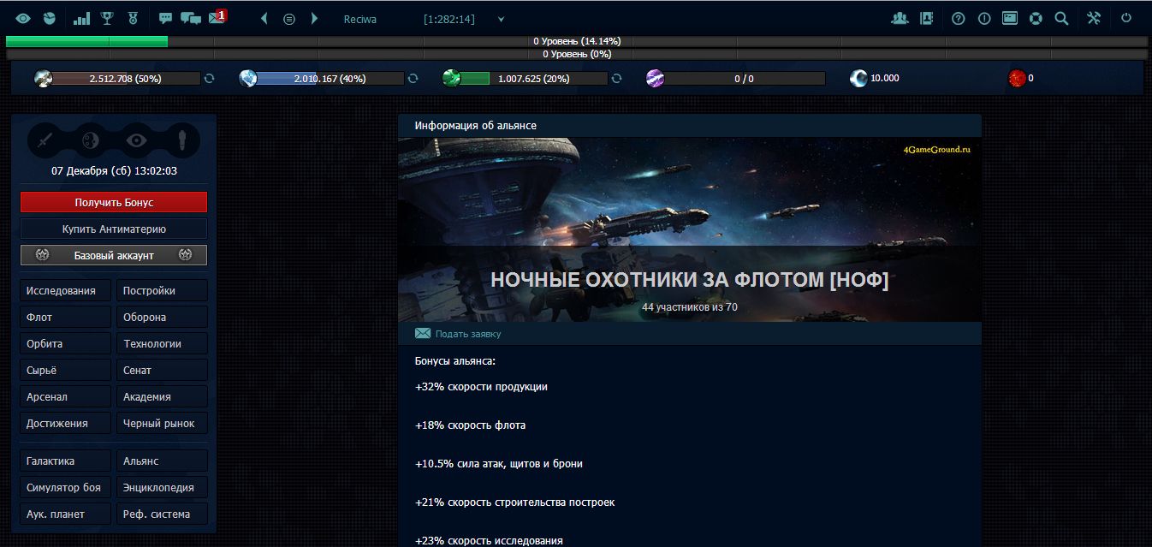Open the Постройки menu
Screen dimensions: 1152x547
[162, 290]
